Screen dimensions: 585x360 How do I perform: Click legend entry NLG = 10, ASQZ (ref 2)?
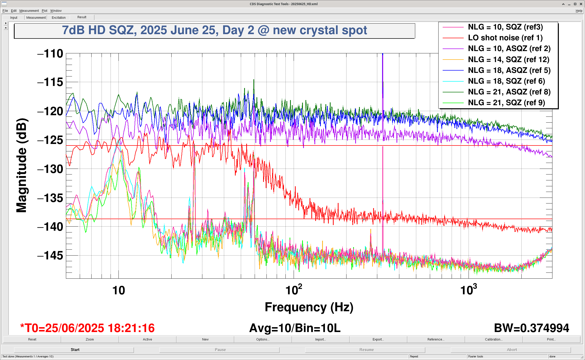pos(509,48)
